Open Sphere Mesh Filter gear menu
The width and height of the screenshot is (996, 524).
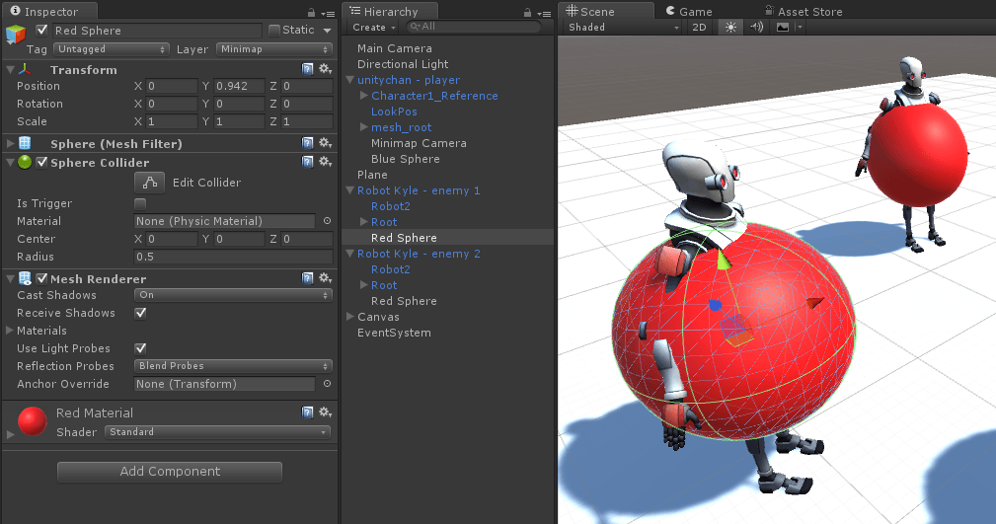click(x=325, y=143)
